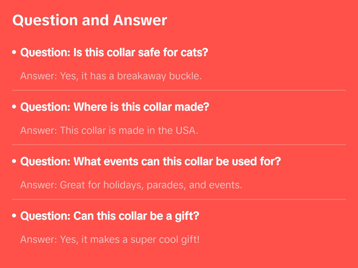This screenshot has width=358, height=268.
Task: Expand the question about events for this collar
Action: point(150,161)
